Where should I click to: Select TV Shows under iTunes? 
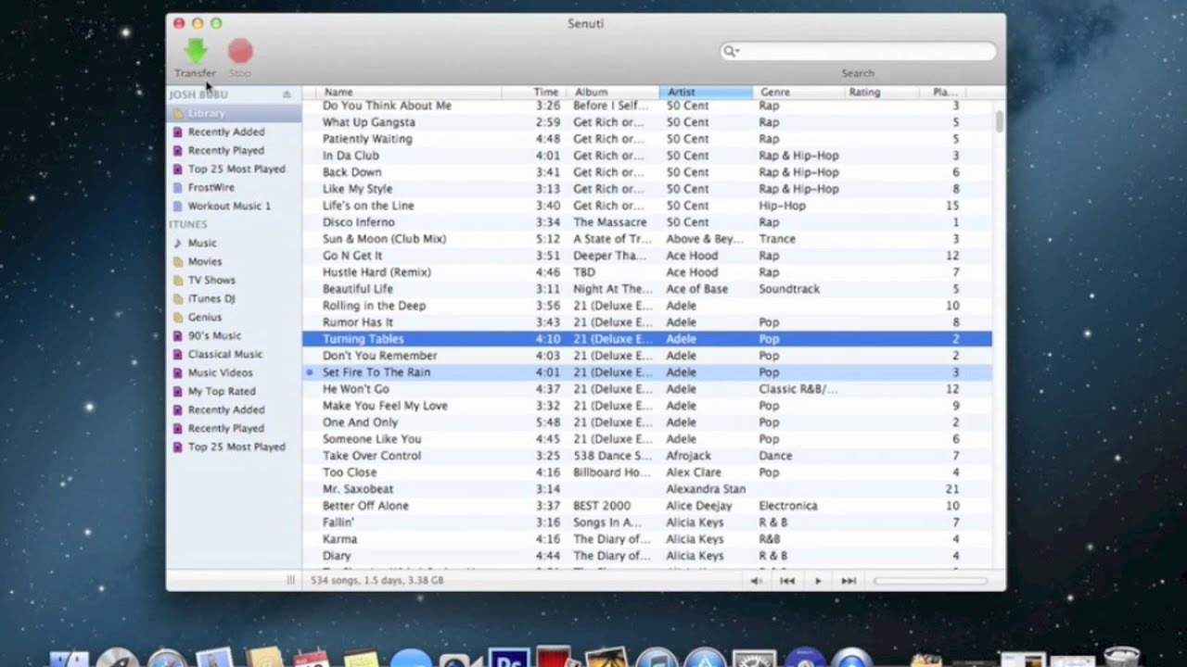(211, 280)
